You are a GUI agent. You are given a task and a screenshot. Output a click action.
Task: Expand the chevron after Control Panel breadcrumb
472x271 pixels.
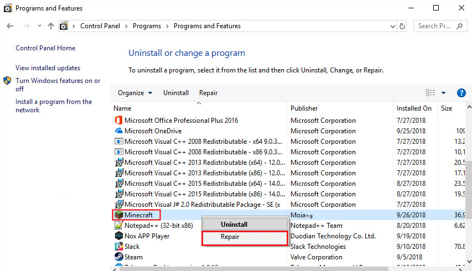[126, 26]
